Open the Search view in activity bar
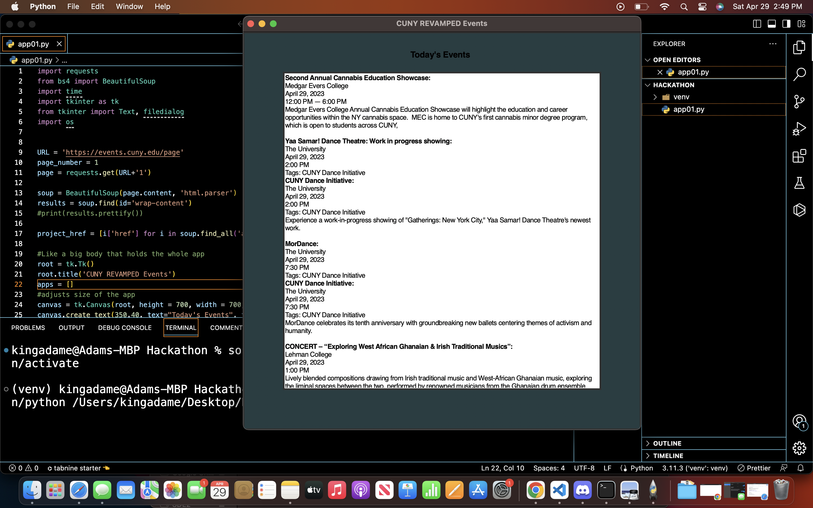 coord(799,74)
